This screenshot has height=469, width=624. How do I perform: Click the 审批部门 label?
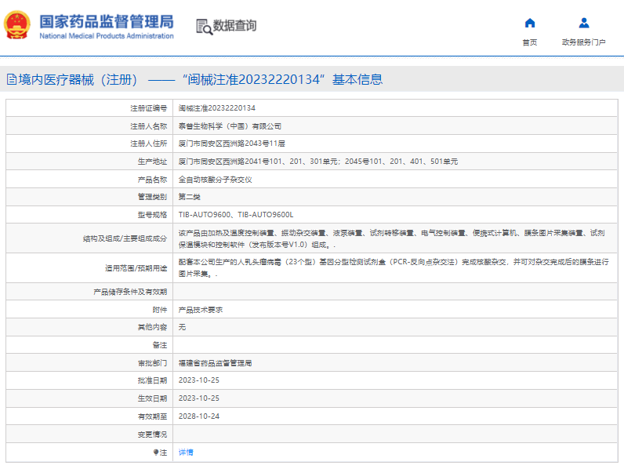152,363
